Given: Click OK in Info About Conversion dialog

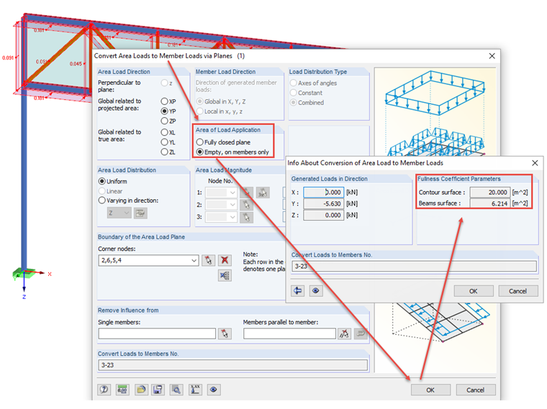Looking at the screenshot, I should pos(474,291).
